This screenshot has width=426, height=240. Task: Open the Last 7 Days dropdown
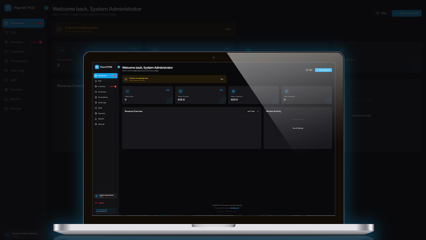click(253, 111)
